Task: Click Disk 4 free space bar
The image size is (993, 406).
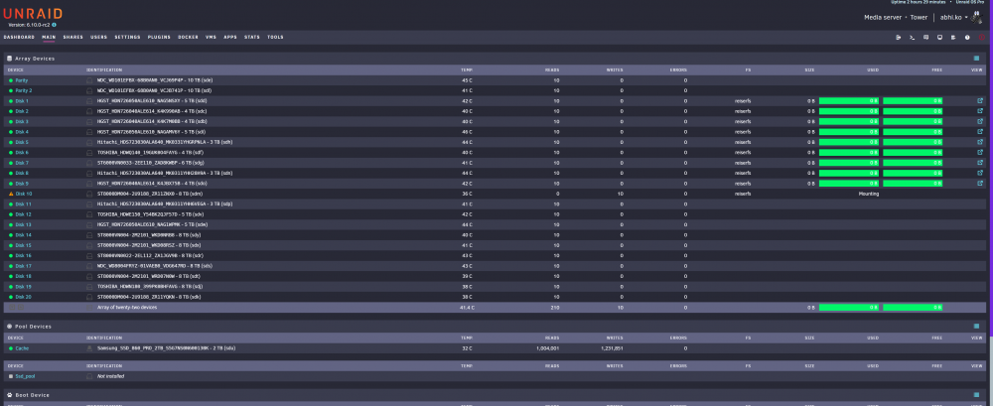Action: tap(913, 132)
